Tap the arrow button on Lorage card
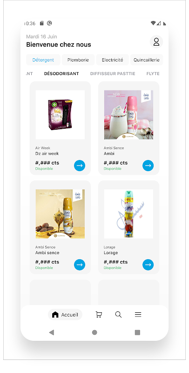 (148, 264)
